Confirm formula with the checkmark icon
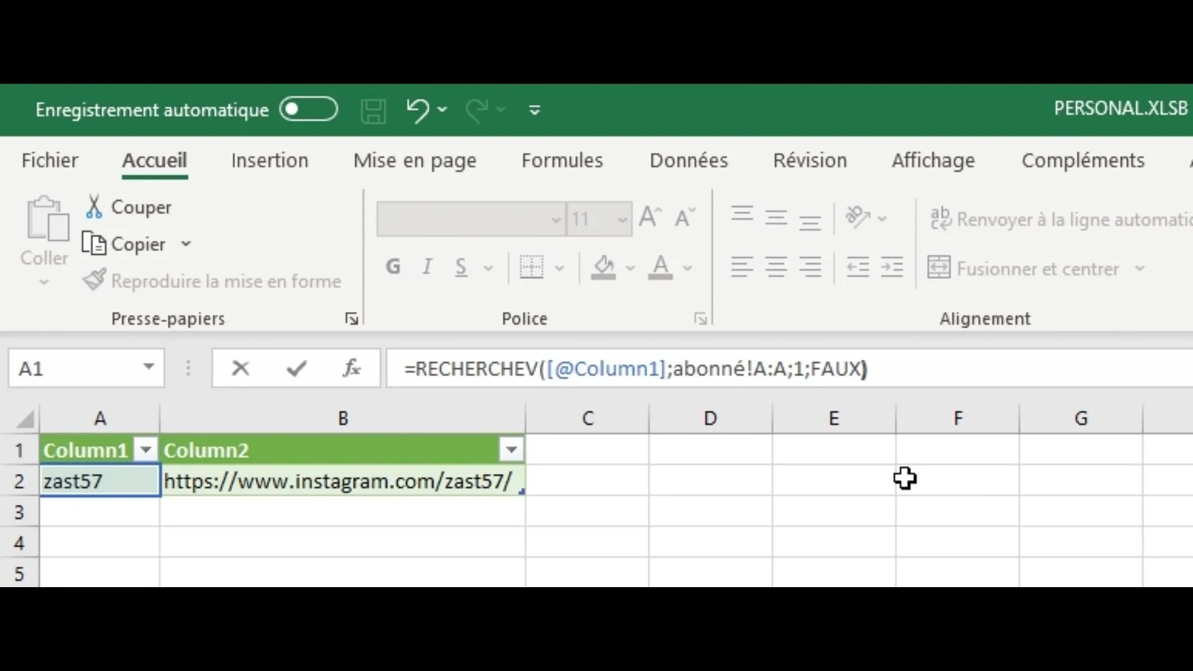Viewport: 1193px width, 671px height. [296, 368]
